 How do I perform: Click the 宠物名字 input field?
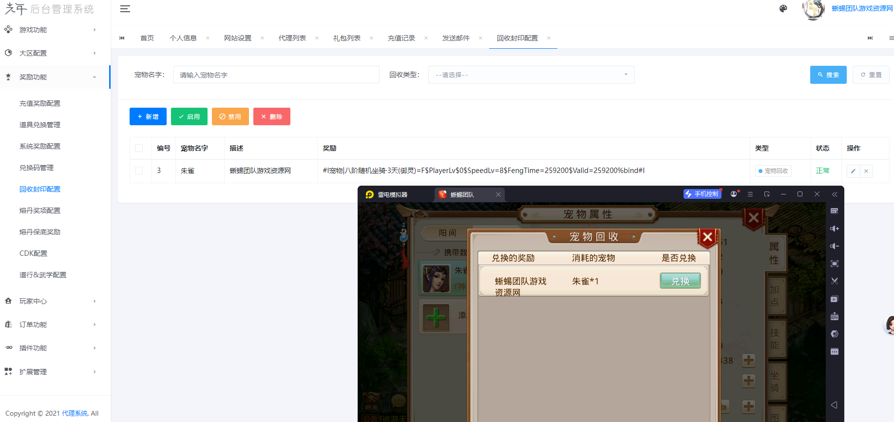(276, 75)
